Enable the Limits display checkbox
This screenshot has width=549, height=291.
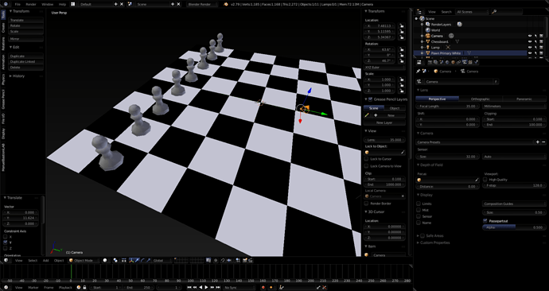click(x=419, y=204)
